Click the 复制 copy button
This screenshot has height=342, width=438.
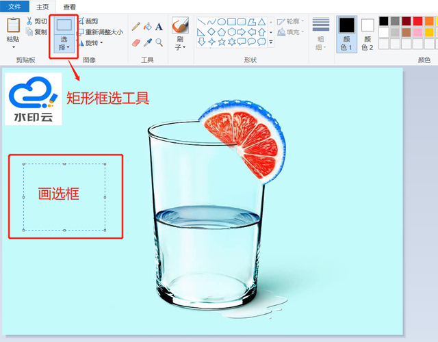click(36, 32)
